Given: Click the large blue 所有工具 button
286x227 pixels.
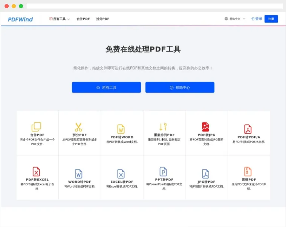Looking at the screenshot, I should coord(106,87).
